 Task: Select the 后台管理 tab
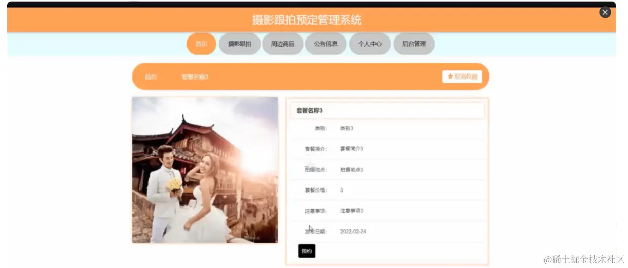(414, 44)
